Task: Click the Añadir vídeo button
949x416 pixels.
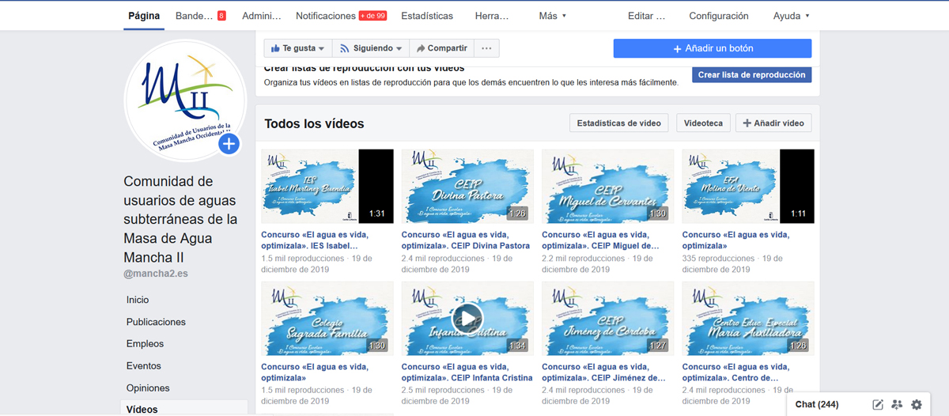Action: [x=773, y=123]
